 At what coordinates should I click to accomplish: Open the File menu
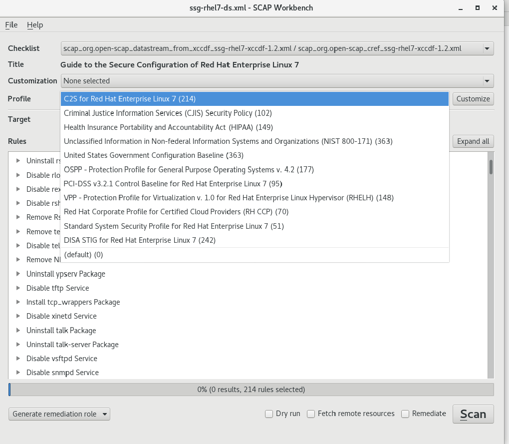(11, 25)
